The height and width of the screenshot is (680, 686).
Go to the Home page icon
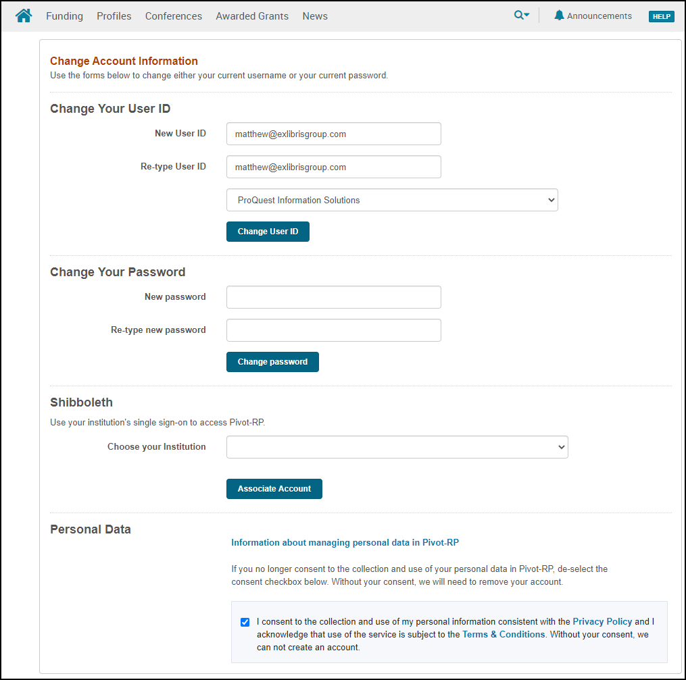(x=24, y=16)
